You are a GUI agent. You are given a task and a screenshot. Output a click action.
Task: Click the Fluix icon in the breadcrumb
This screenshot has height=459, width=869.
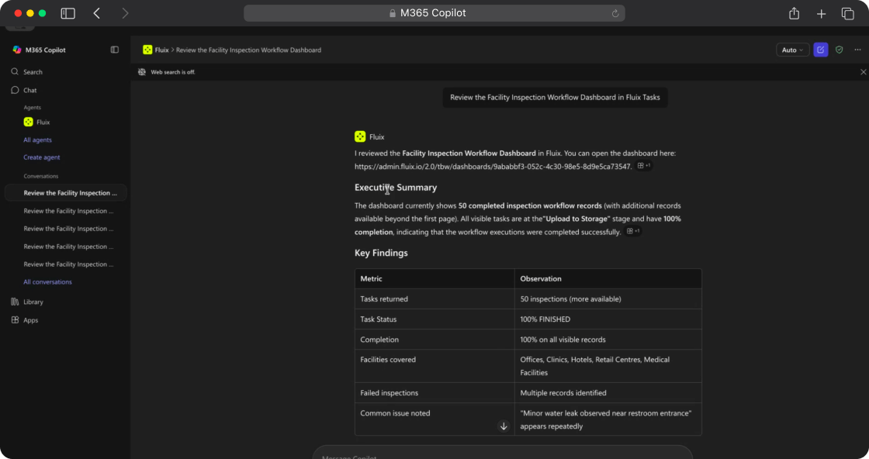147,50
